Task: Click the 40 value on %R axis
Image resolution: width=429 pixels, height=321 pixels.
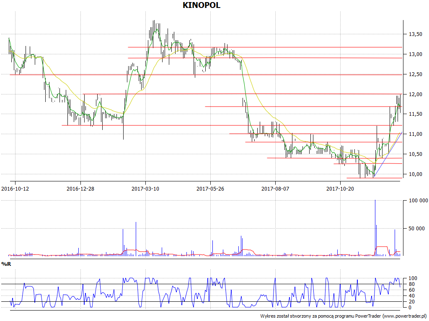Action: point(413,296)
